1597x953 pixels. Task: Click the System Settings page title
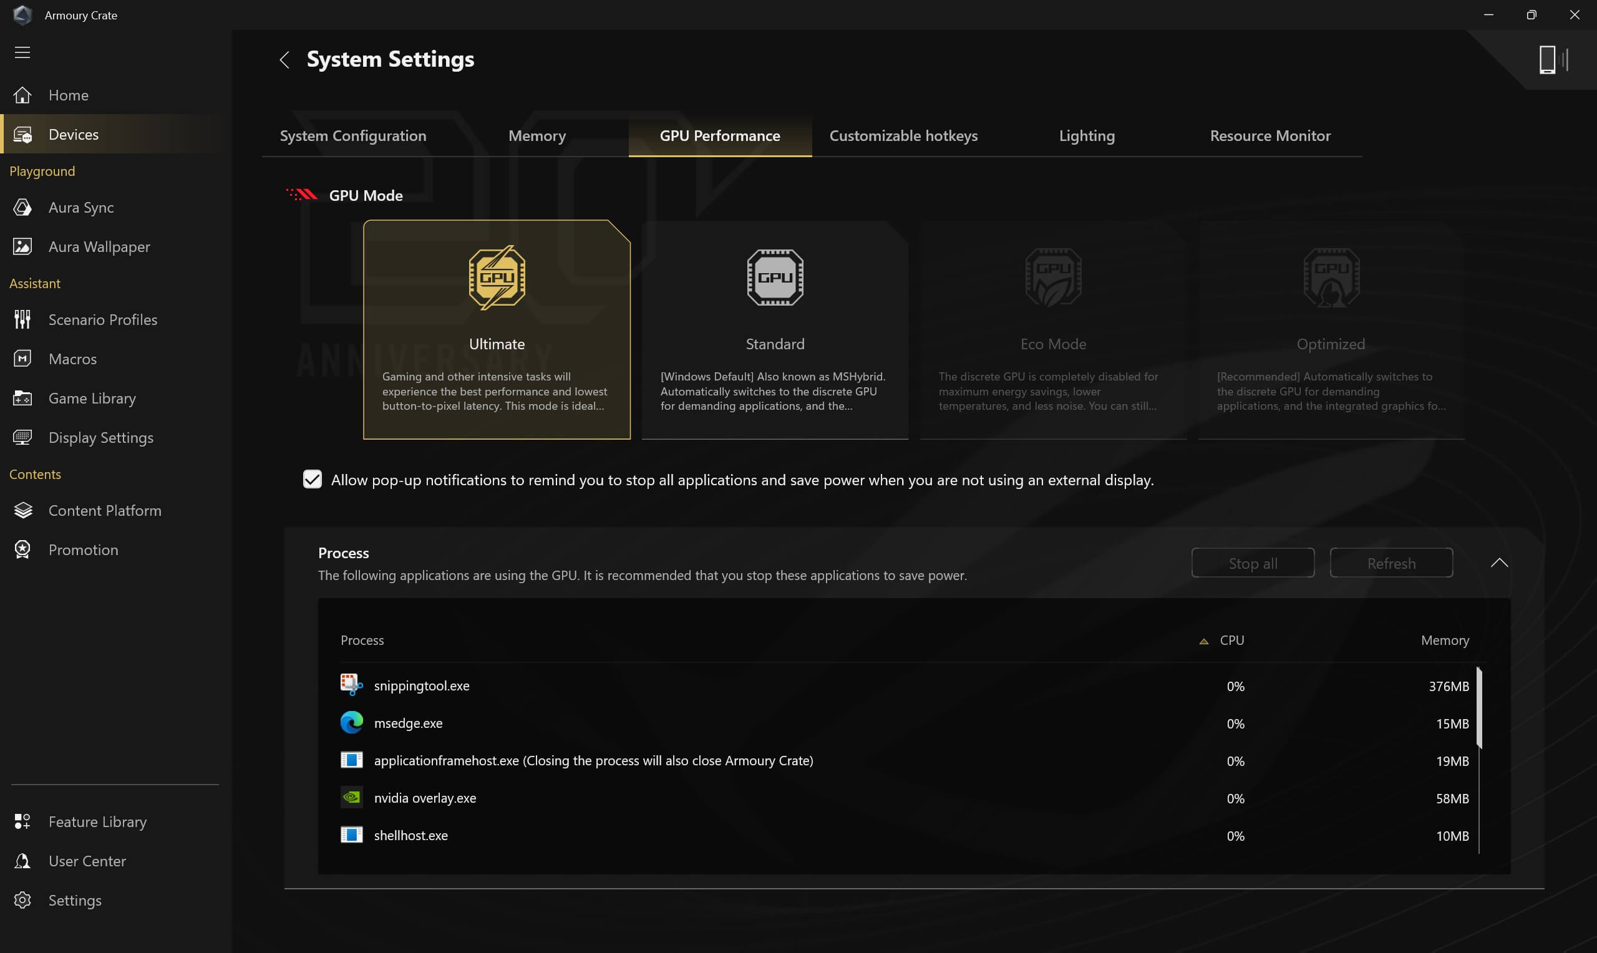[x=391, y=59]
